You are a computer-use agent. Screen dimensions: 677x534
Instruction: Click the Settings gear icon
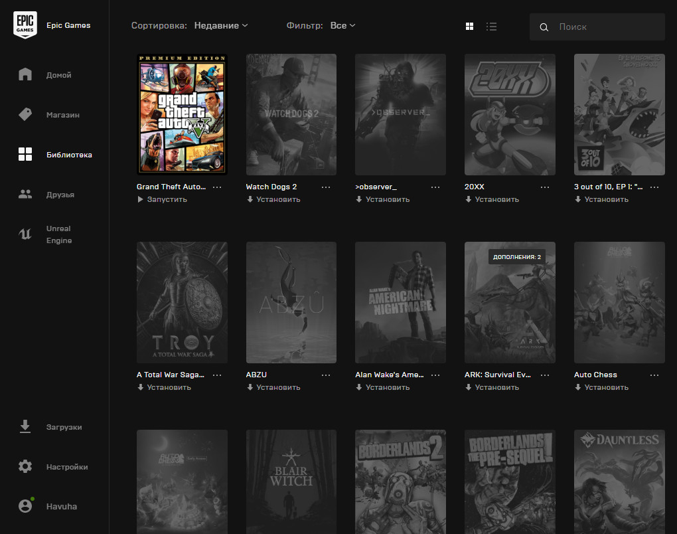[25, 467]
